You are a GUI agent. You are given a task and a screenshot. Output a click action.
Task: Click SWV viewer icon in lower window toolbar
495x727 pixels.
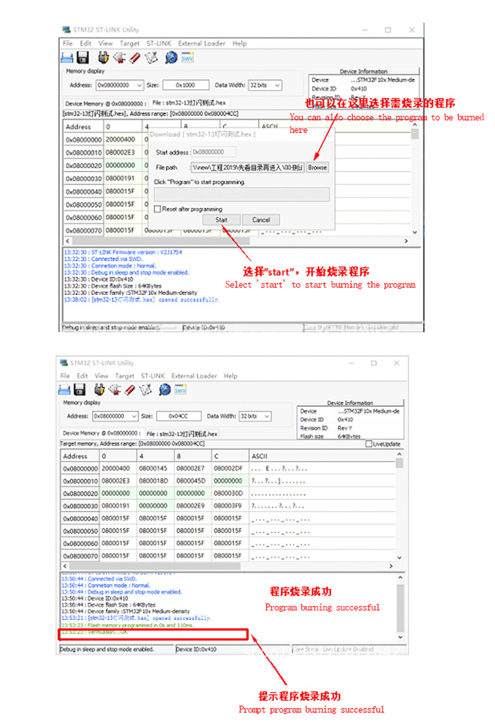[x=180, y=389]
